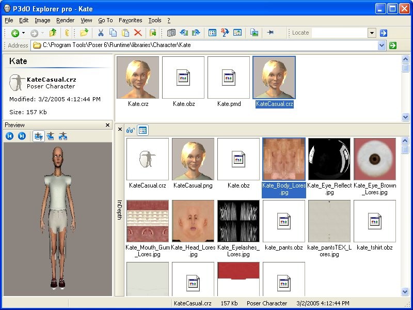Click the red Delete X icon
413x310 pixels.
[138, 33]
